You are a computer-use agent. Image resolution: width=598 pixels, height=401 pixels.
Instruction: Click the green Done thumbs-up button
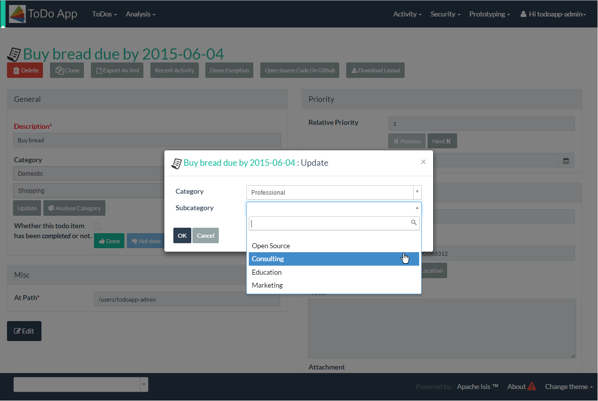coord(109,241)
